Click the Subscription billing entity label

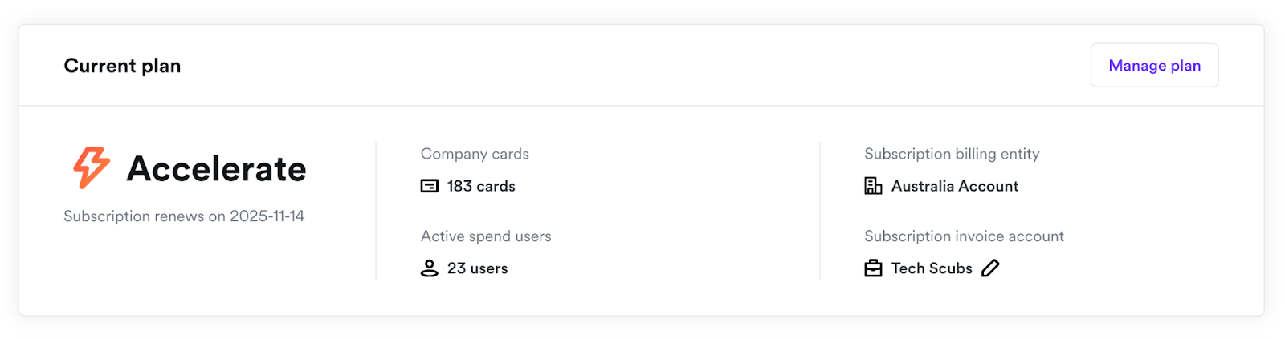(x=952, y=154)
